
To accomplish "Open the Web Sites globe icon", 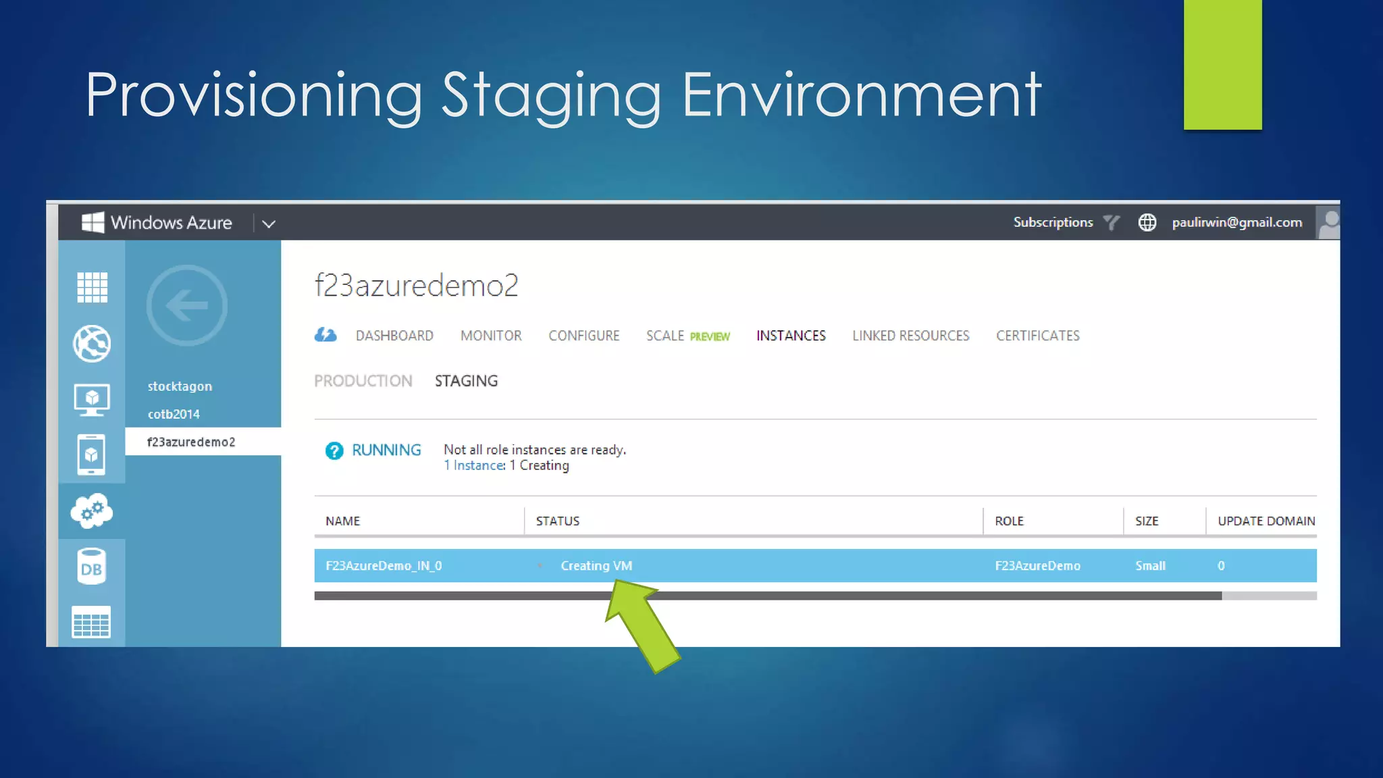I will click(x=92, y=344).
